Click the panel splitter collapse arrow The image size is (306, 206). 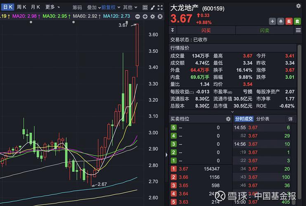(167, 155)
